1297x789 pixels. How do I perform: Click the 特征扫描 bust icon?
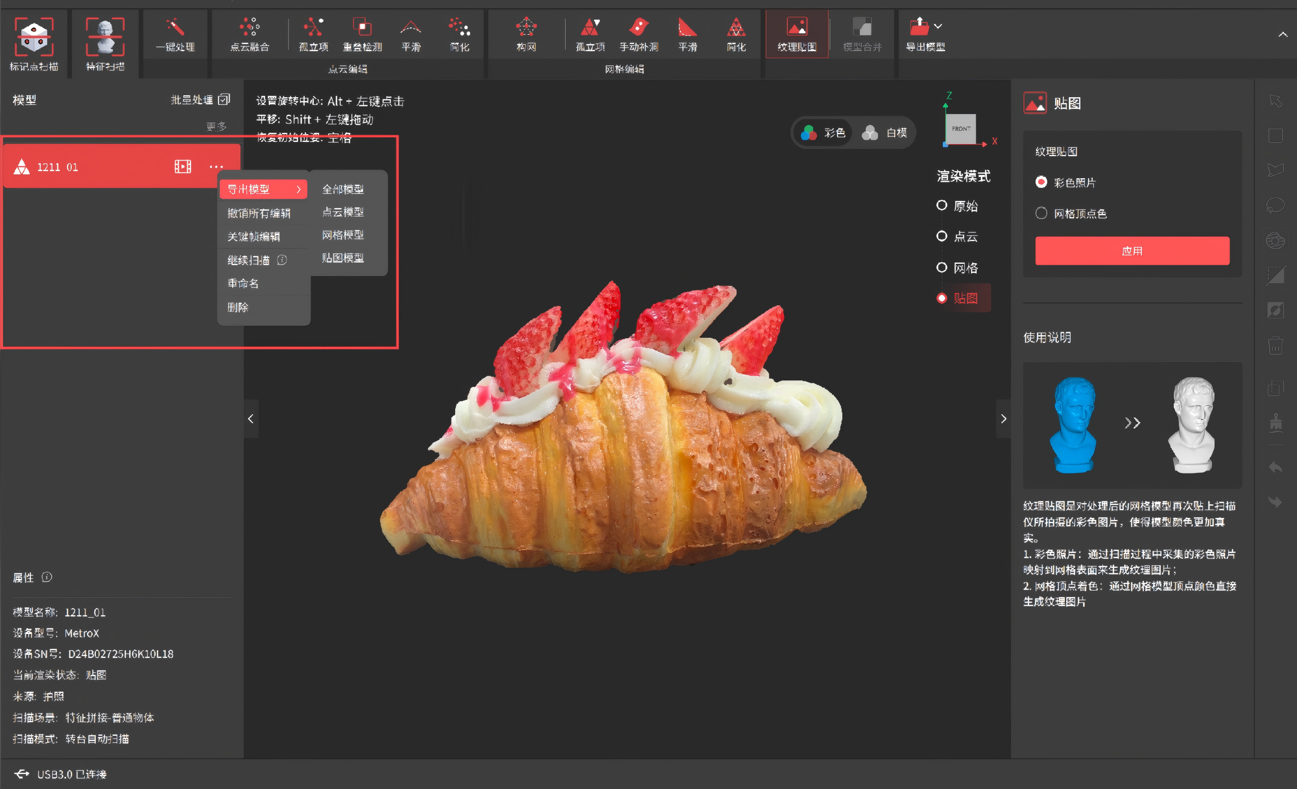click(x=105, y=37)
